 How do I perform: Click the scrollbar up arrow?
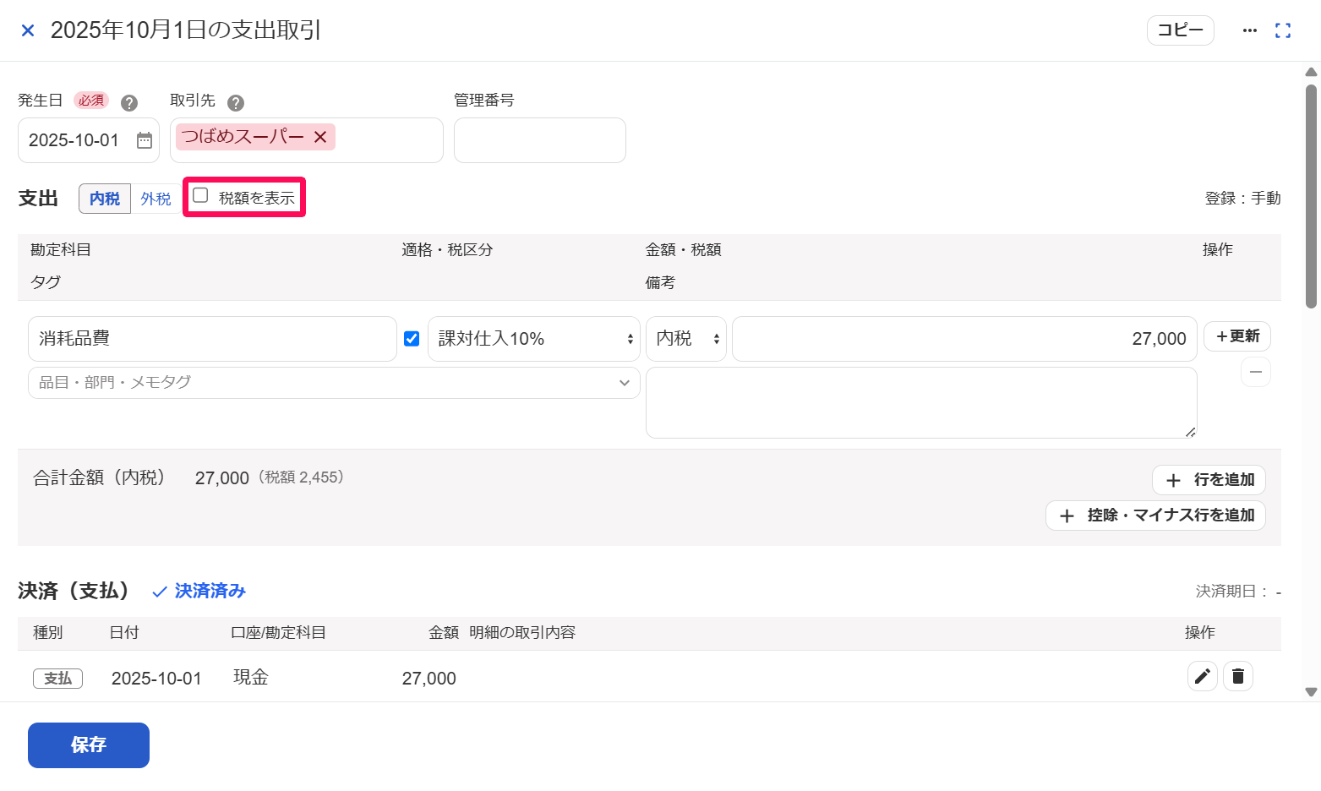[x=1312, y=72]
